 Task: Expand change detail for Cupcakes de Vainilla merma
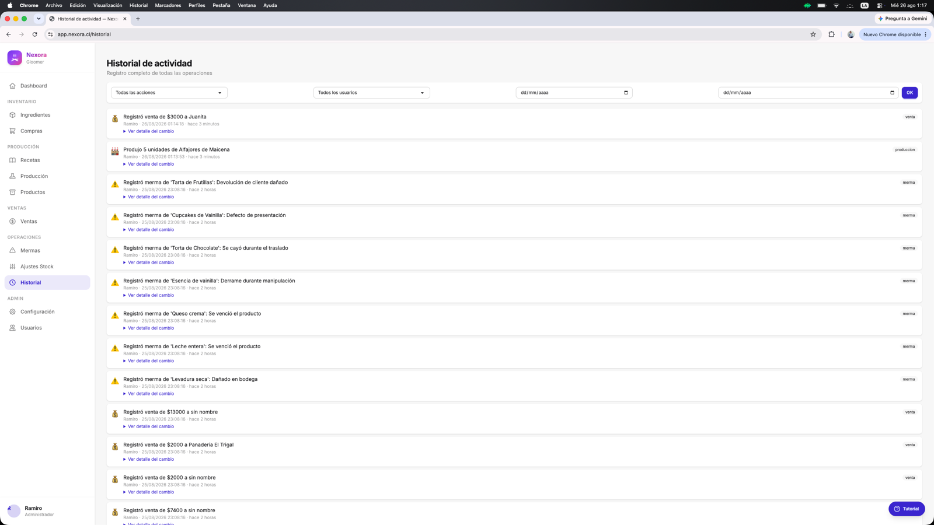149,230
